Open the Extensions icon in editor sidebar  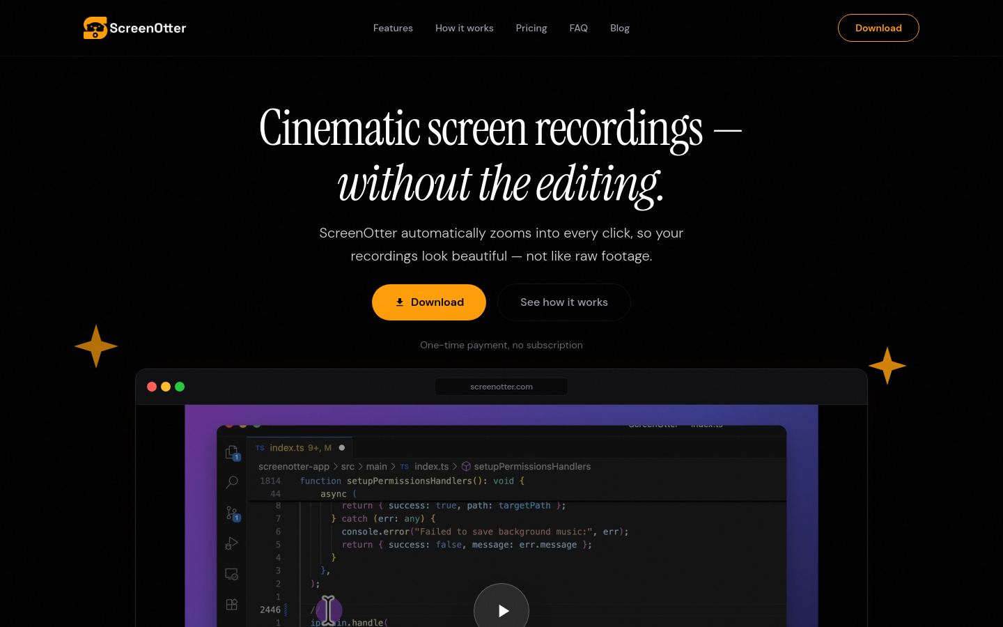tap(232, 604)
